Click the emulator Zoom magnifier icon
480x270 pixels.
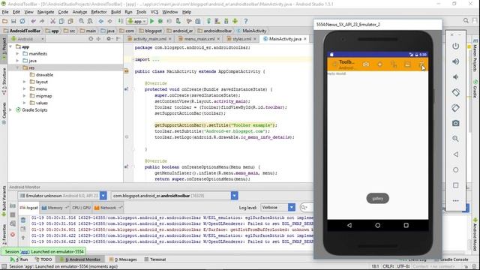coord(455,139)
